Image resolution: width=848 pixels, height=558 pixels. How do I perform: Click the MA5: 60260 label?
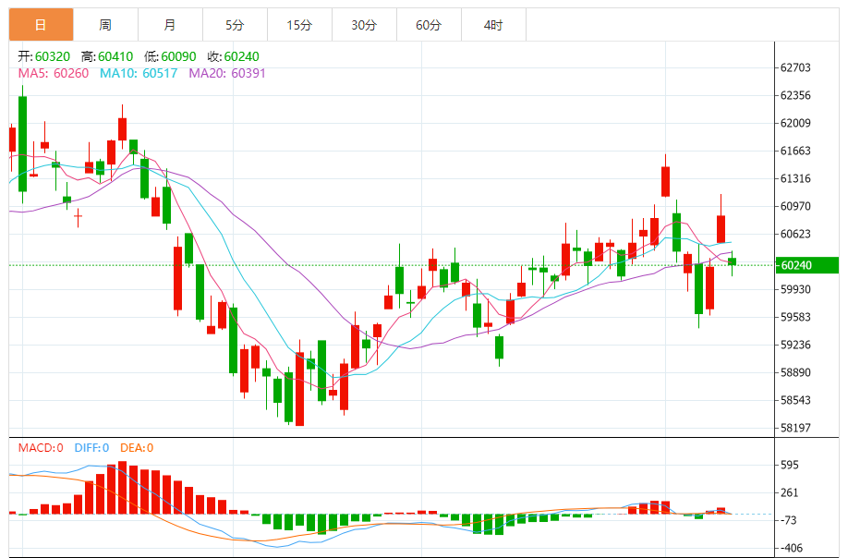click(x=54, y=73)
